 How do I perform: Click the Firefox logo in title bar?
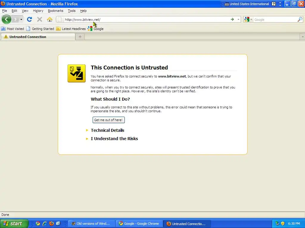pyautogui.click(x=3, y=4)
